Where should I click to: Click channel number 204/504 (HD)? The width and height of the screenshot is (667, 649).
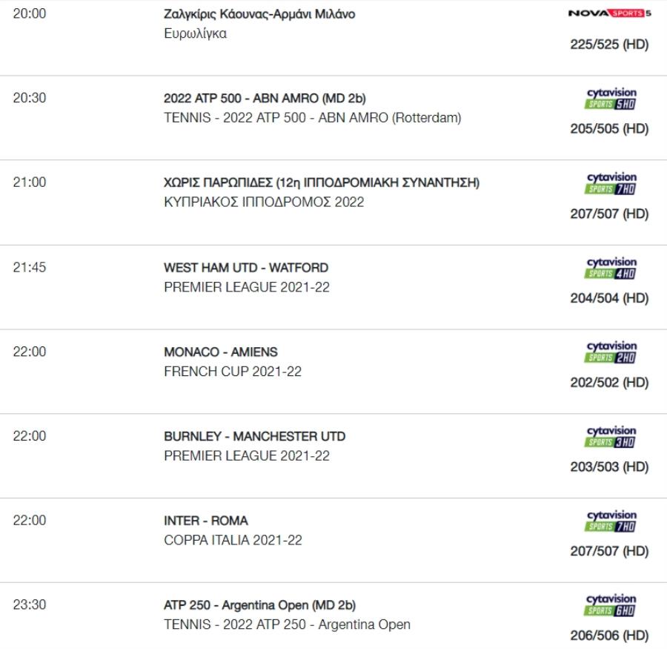pos(609,298)
